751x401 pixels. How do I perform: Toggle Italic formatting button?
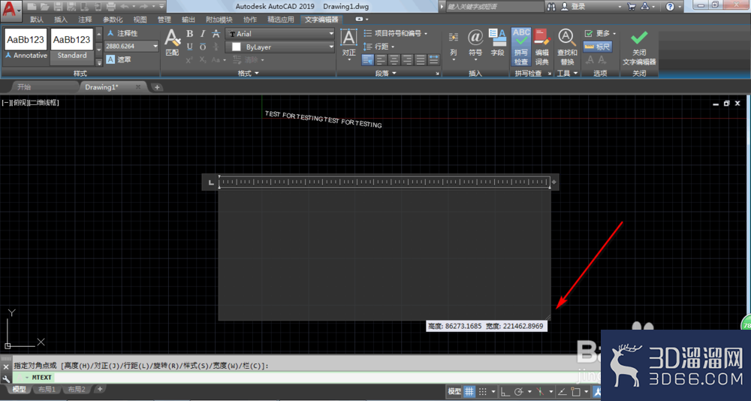(203, 34)
